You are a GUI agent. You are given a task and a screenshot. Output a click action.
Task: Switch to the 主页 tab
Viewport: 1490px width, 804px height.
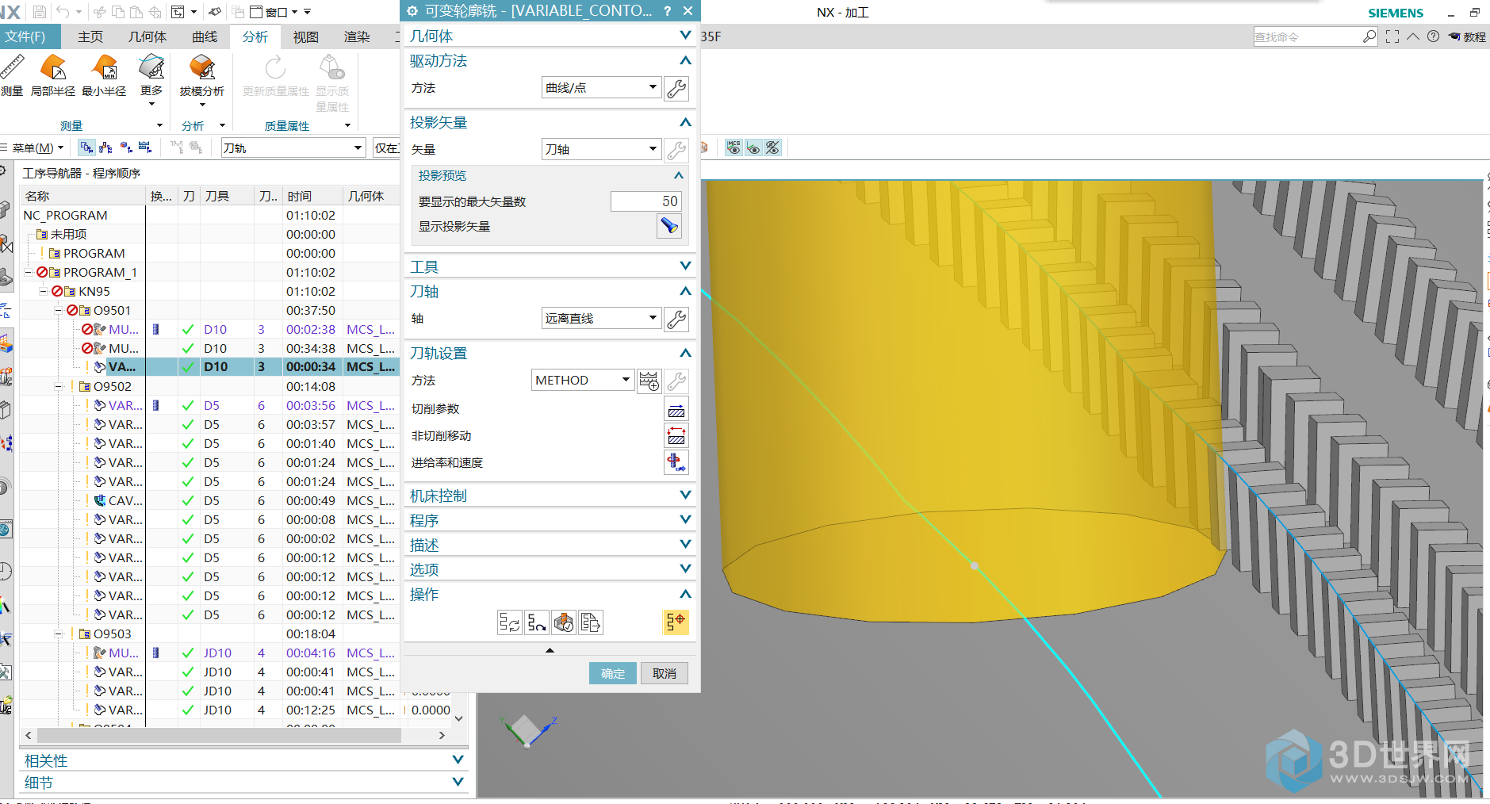coord(90,36)
